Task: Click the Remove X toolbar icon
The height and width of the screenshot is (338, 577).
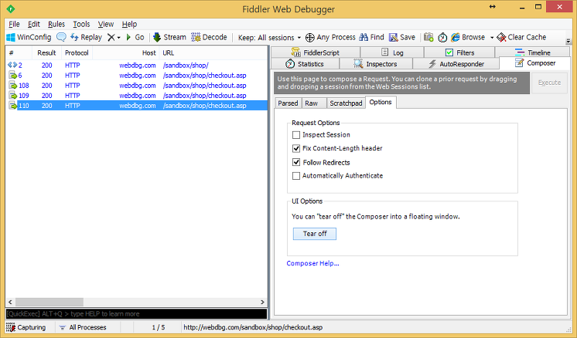Action: [x=111, y=37]
